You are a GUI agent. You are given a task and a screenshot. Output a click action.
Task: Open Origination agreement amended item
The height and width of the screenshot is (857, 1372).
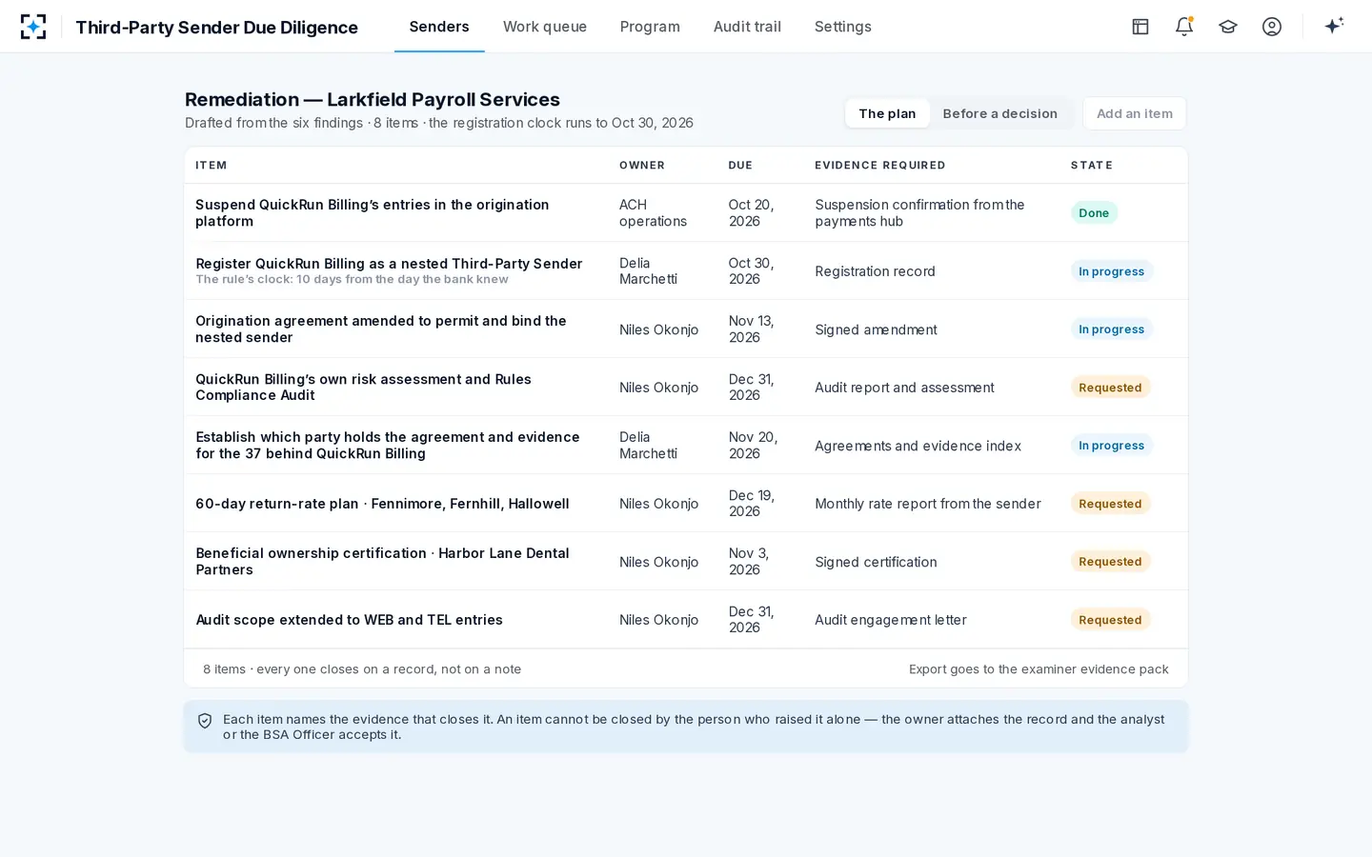(381, 329)
